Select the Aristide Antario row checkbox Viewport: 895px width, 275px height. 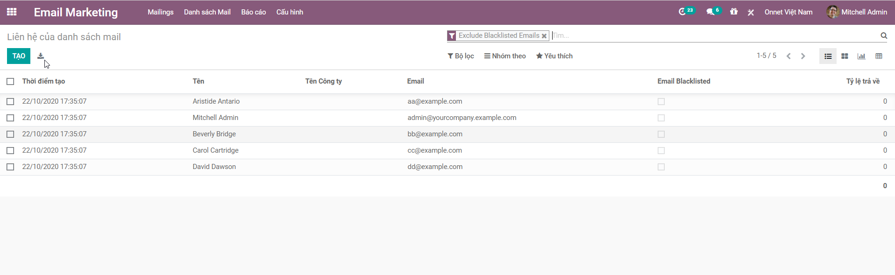(10, 101)
